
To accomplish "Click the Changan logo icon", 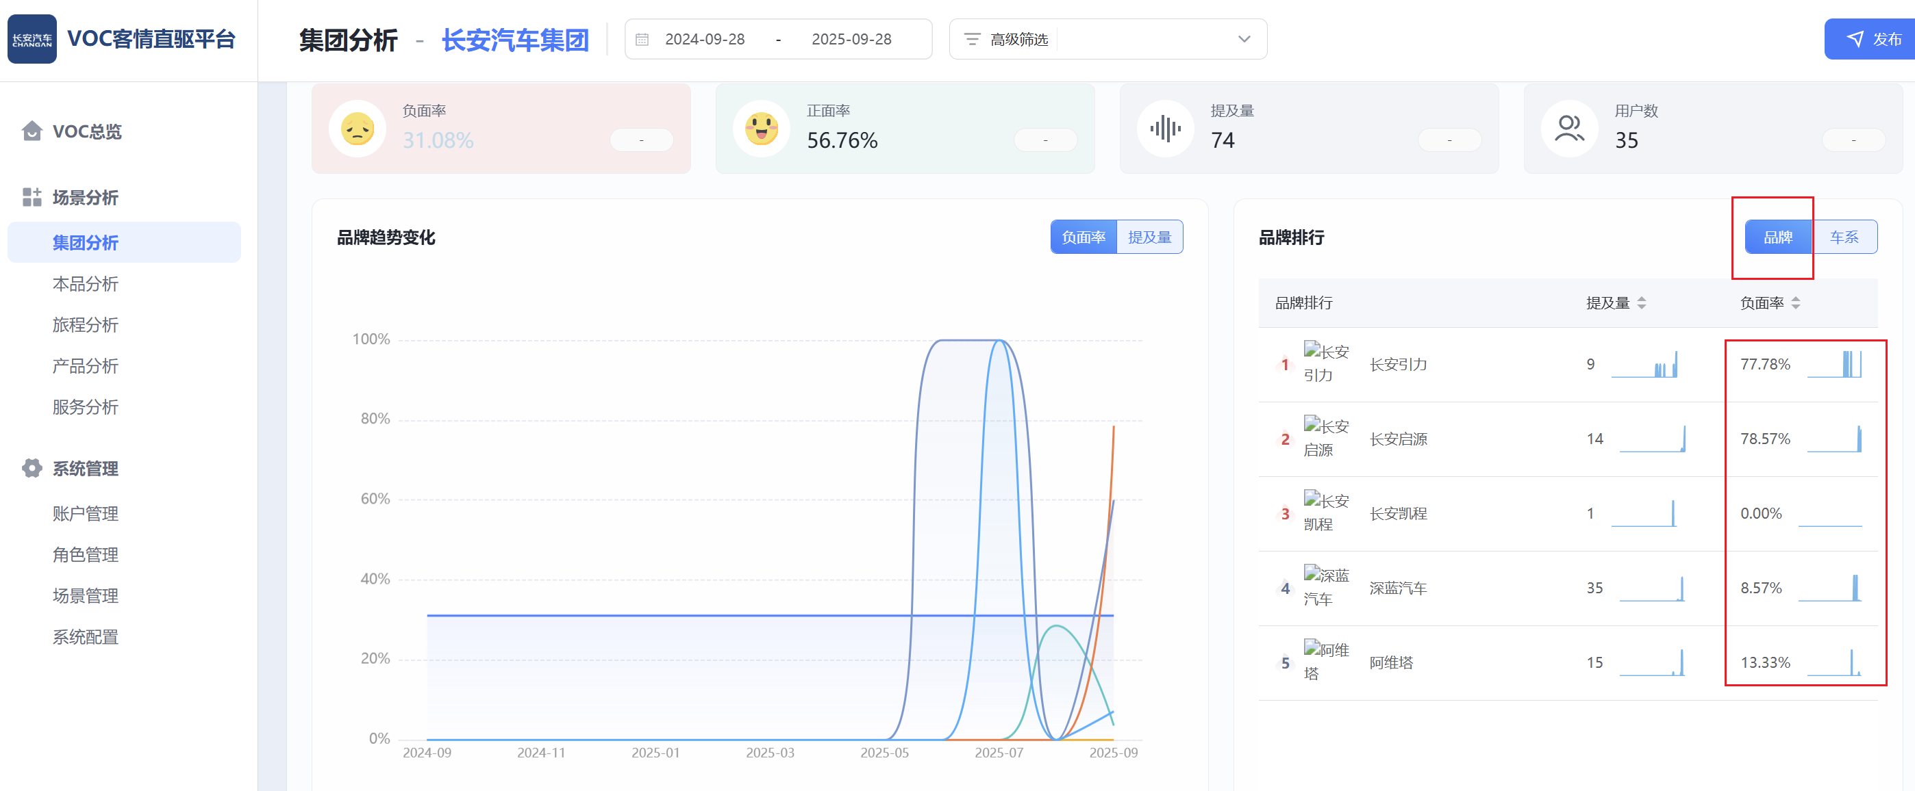I will pyautogui.click(x=32, y=40).
